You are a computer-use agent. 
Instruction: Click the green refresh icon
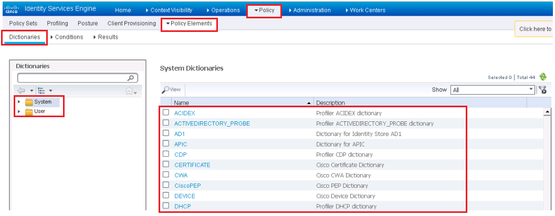click(543, 76)
